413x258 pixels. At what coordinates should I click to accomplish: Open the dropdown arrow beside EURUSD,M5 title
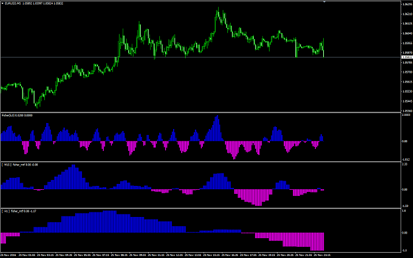pos(3,3)
